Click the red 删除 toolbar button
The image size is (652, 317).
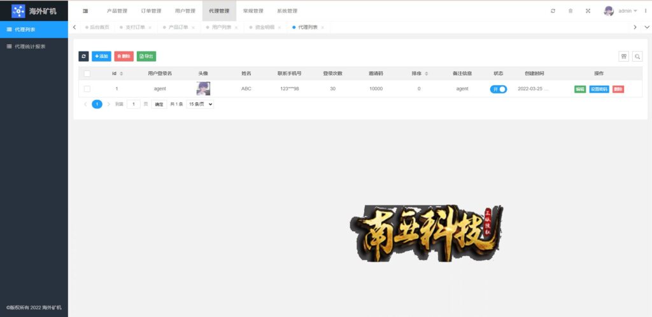124,57
